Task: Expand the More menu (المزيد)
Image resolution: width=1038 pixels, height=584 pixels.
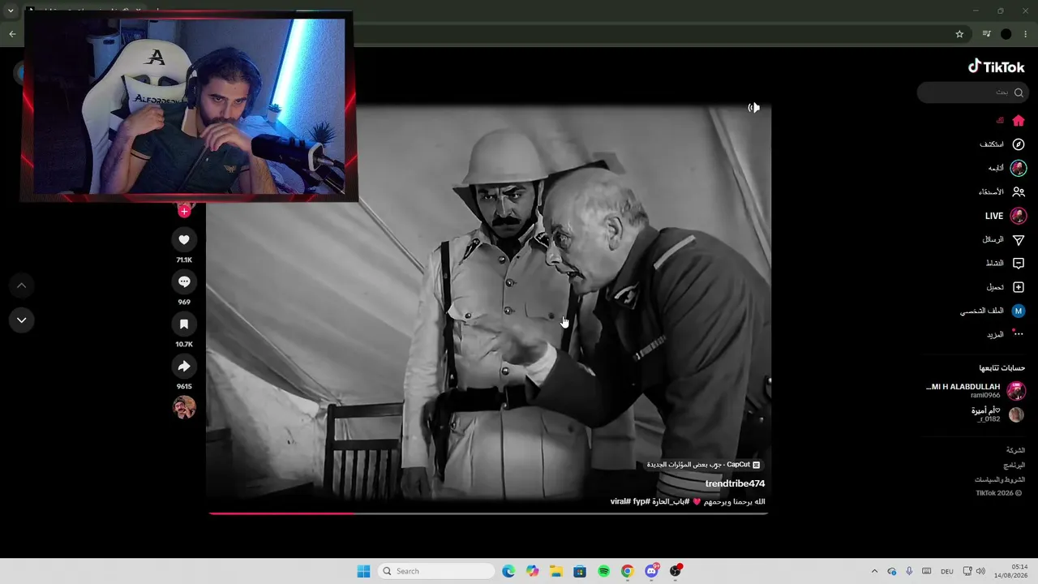Action: pos(1005,334)
